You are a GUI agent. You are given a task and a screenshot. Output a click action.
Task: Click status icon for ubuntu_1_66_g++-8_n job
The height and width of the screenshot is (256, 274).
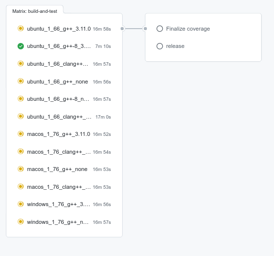pos(21,99)
